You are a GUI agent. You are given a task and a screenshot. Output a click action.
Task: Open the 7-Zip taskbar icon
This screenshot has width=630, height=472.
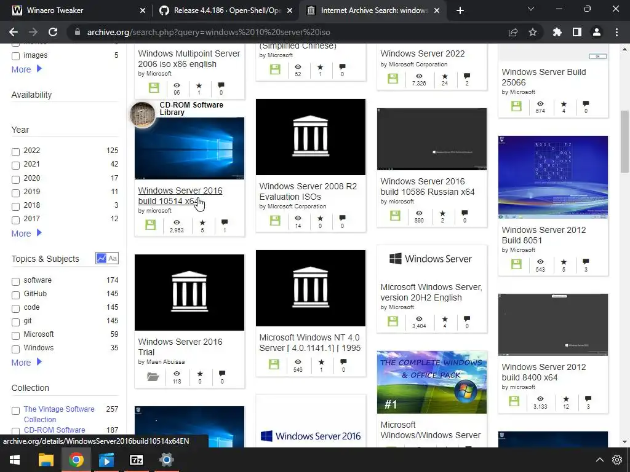point(136,460)
